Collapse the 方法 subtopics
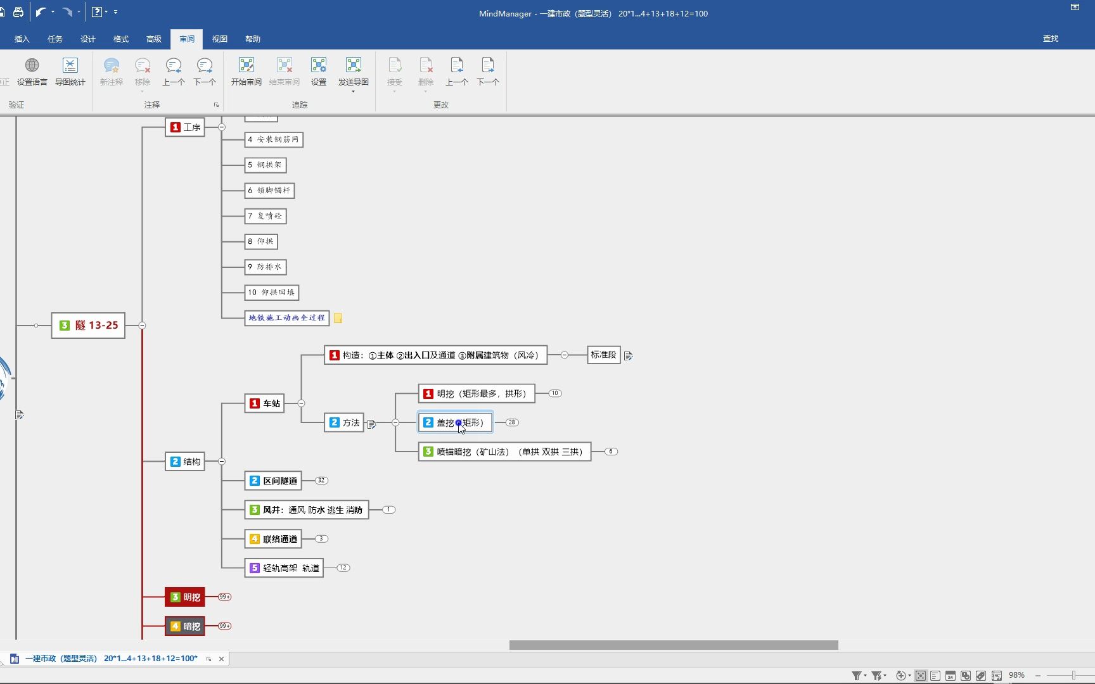Image resolution: width=1095 pixels, height=684 pixels. tap(395, 422)
